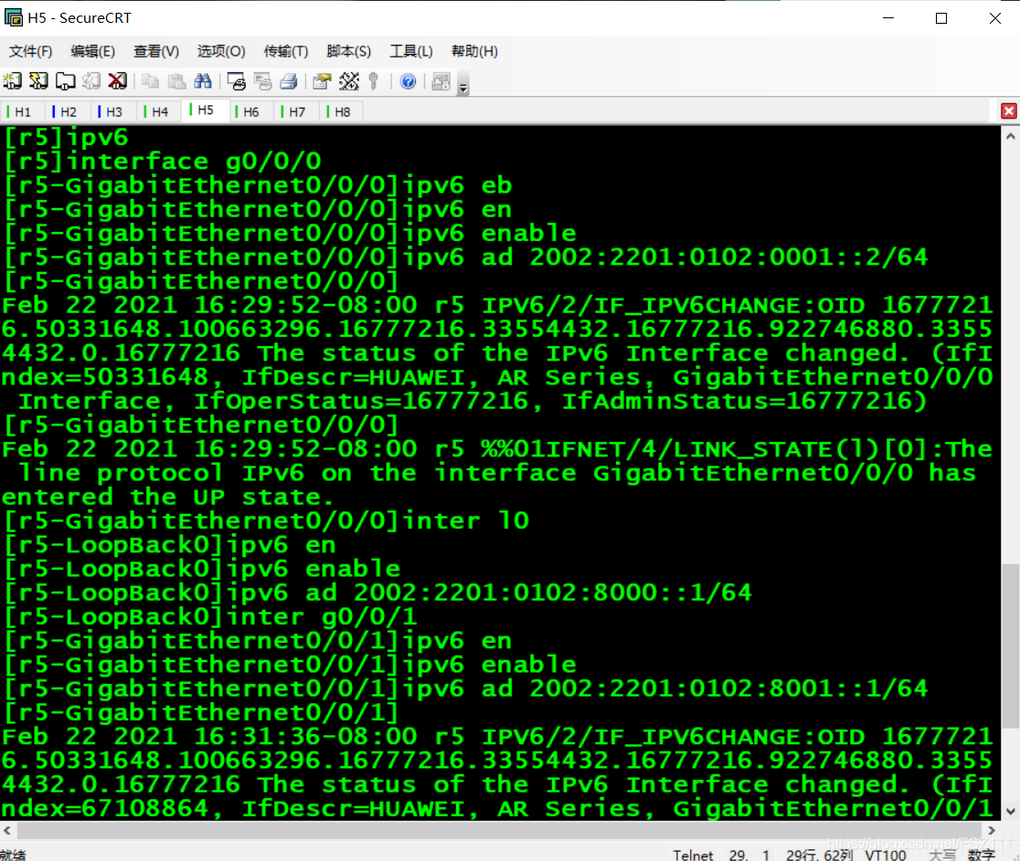This screenshot has width=1020, height=861.
Task: Click the SecureCRT title bar icon
Action: [x=13, y=17]
